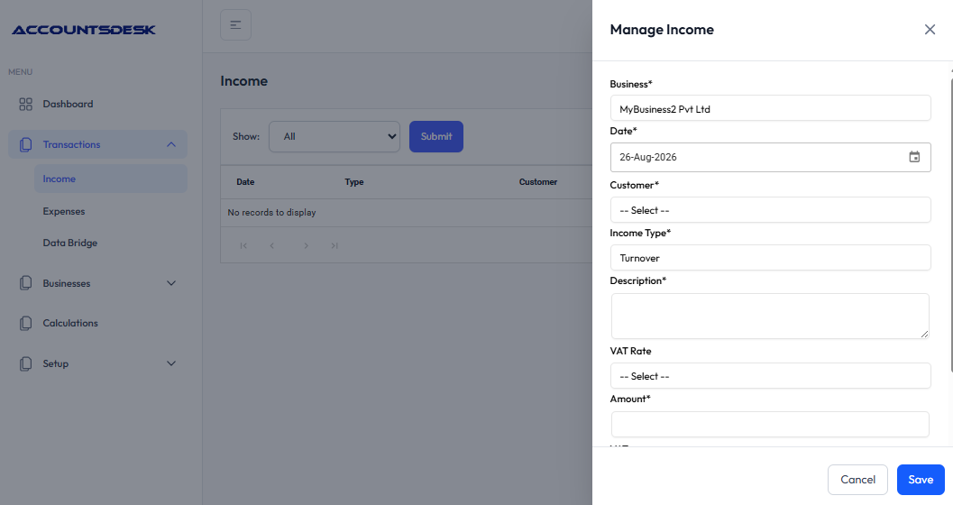Image resolution: width=953 pixels, height=505 pixels.
Task: Click the Description text area
Action: coord(770,316)
